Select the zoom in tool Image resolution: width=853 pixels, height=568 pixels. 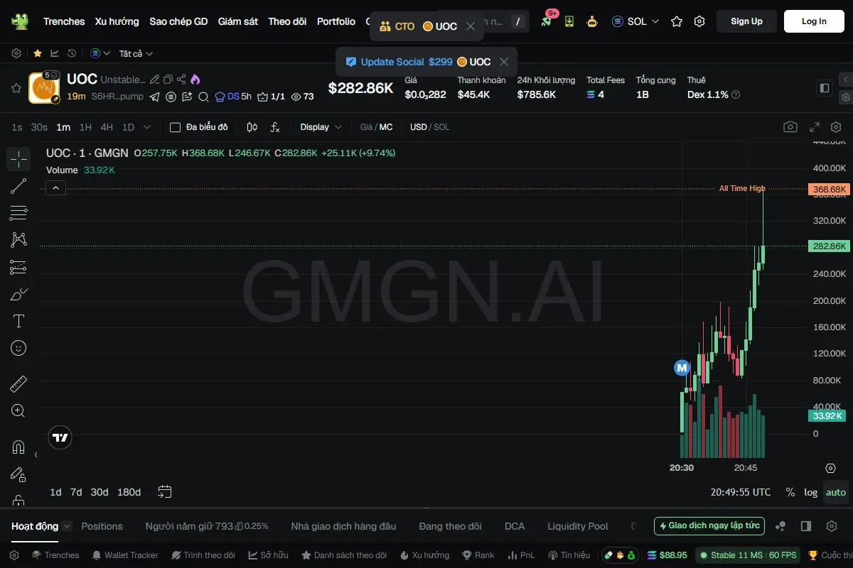(18, 411)
